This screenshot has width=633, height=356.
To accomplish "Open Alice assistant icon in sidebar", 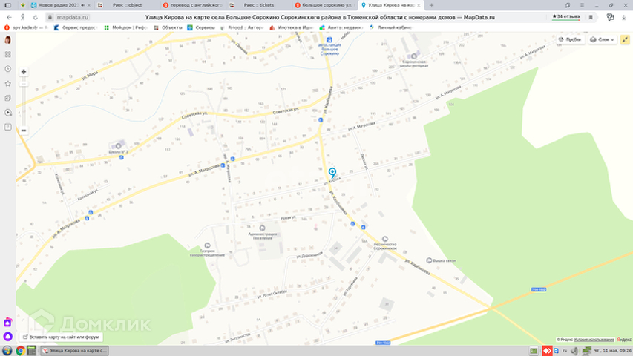I will [x=7, y=336].
